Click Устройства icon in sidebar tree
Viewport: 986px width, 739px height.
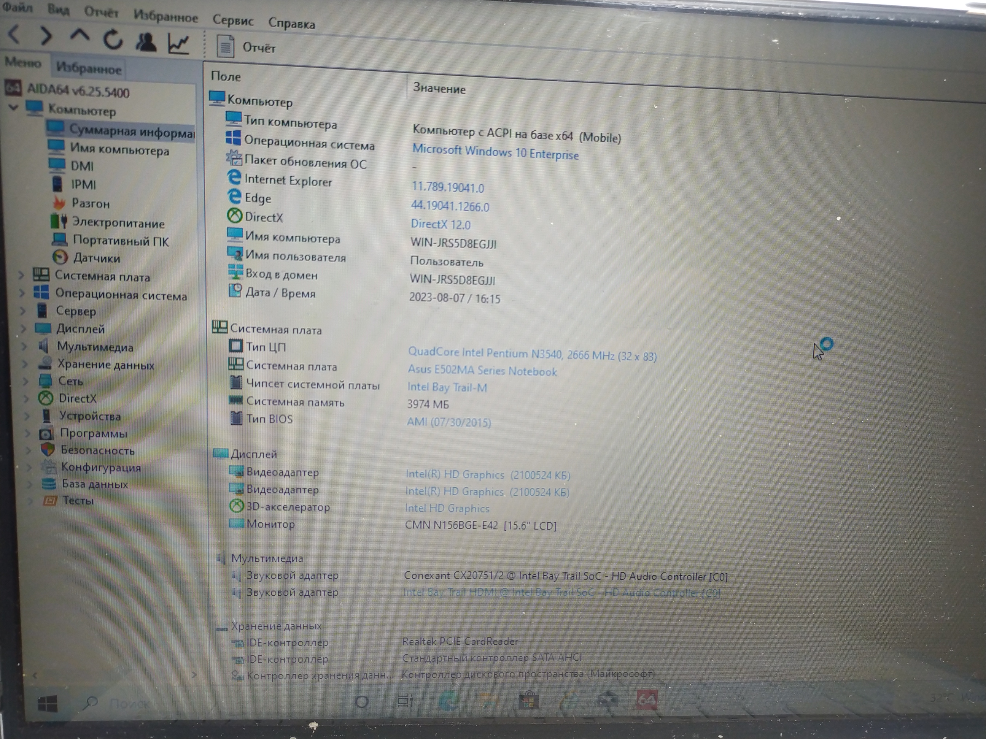click(46, 415)
